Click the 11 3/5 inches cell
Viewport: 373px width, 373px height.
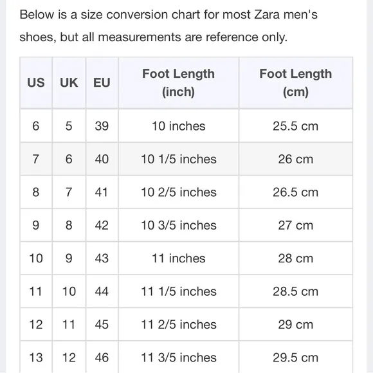click(178, 357)
